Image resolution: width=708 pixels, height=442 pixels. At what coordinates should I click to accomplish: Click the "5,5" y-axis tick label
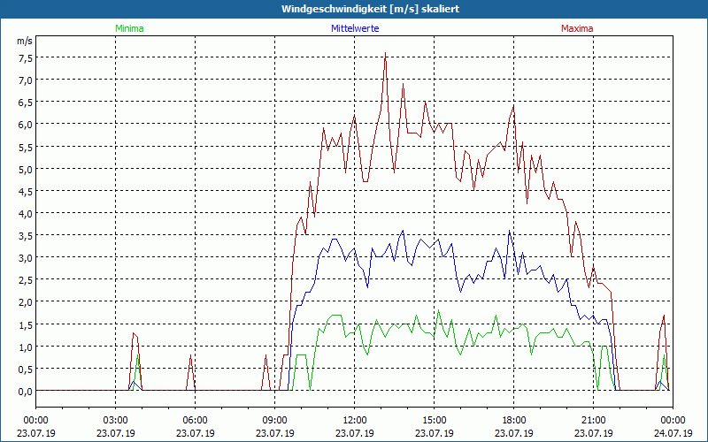click(x=25, y=147)
